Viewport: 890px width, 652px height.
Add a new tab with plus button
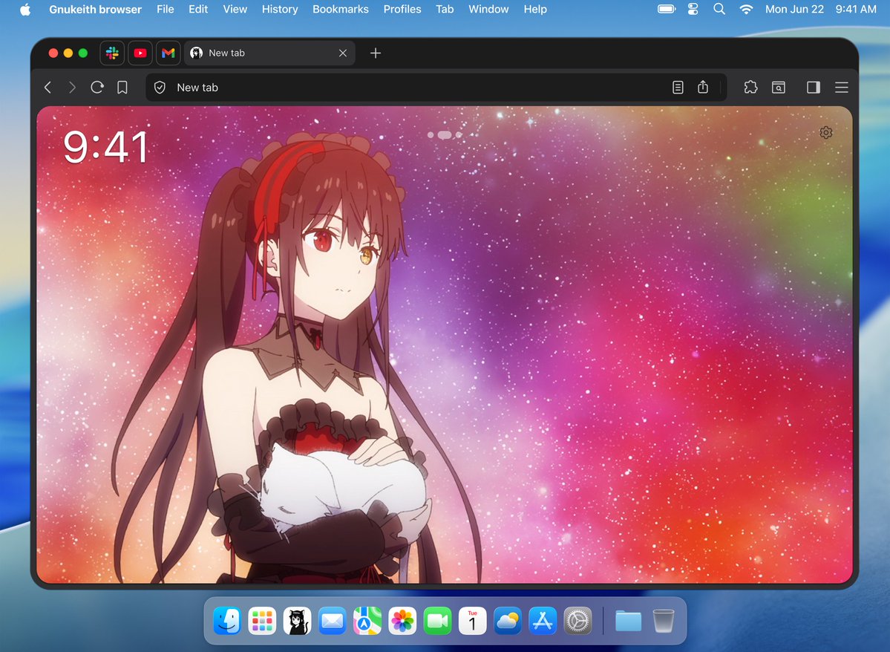(x=375, y=53)
